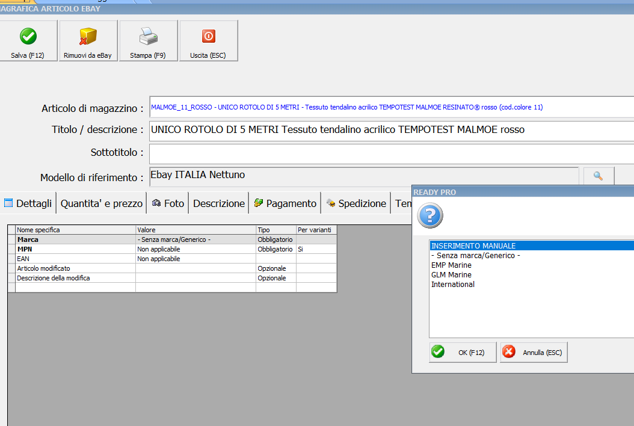634x426 pixels.
Task: Click Marca value '- Senza marca/Generico -' cell
Action: point(195,239)
